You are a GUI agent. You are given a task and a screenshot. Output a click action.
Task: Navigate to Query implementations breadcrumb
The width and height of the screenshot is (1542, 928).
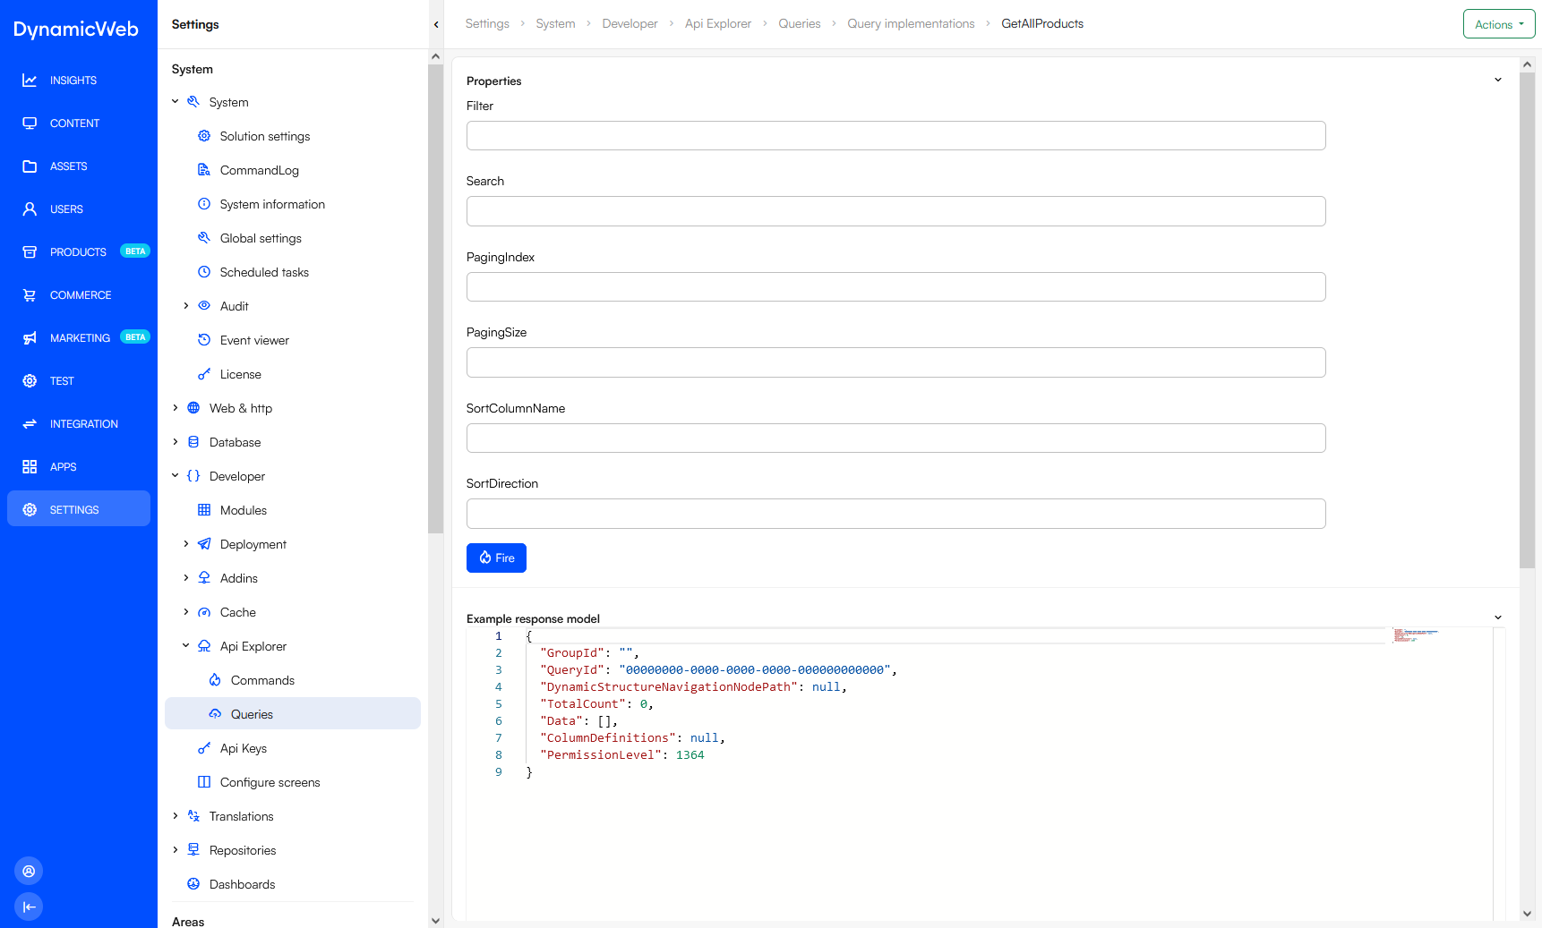tap(911, 24)
